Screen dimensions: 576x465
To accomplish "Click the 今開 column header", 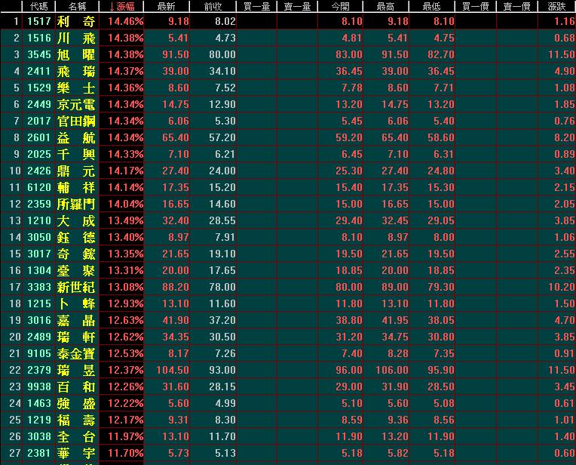I will pos(340,6).
